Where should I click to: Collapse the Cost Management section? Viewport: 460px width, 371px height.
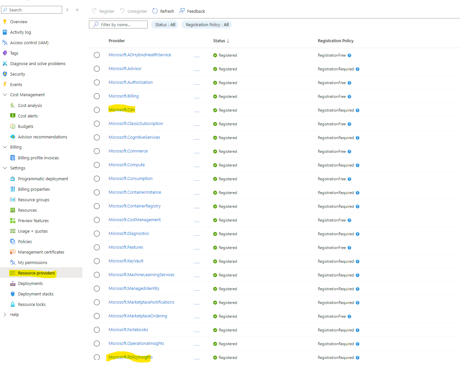click(5, 95)
